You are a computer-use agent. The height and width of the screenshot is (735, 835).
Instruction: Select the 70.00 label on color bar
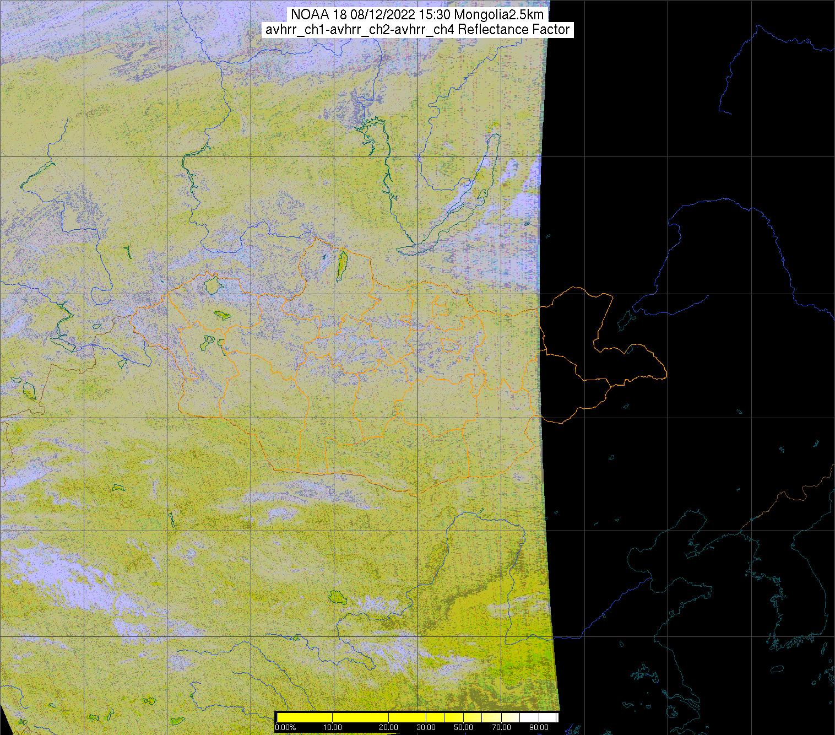coord(501,728)
